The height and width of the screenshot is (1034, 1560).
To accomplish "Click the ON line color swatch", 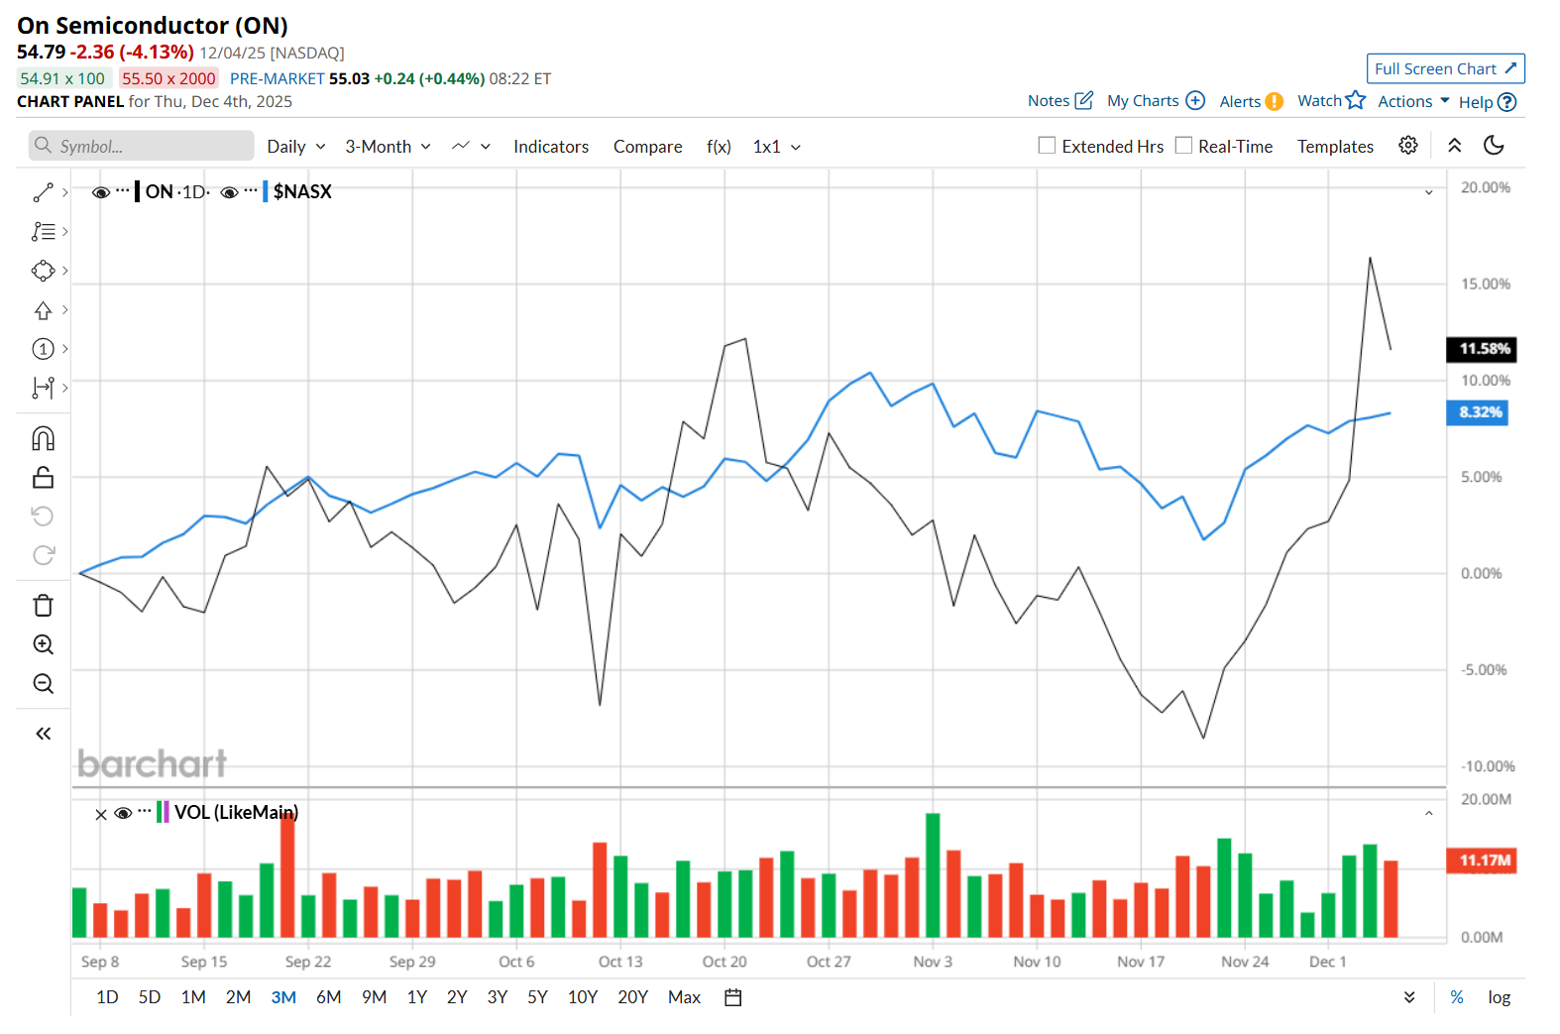I will tap(137, 191).
